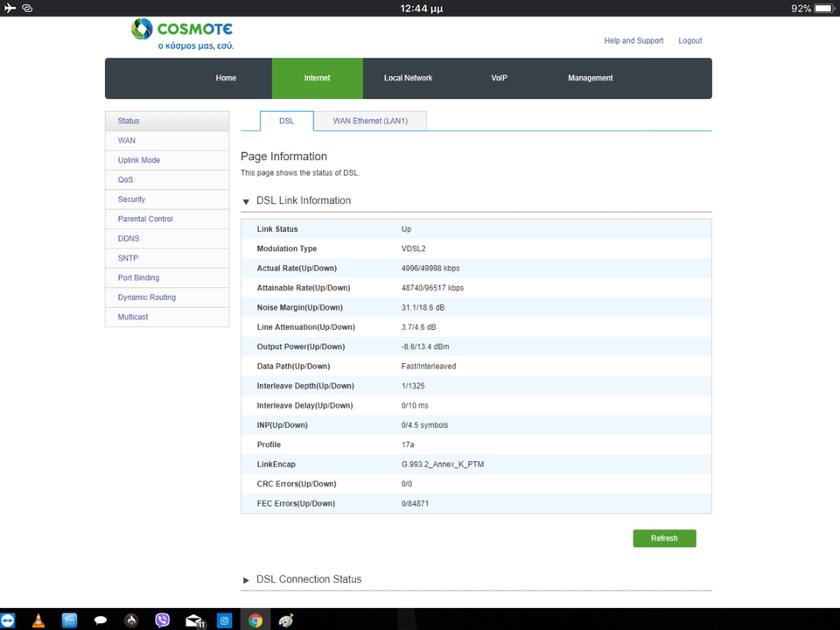The width and height of the screenshot is (840, 630).
Task: Open the Local Network menu
Action: (x=409, y=78)
